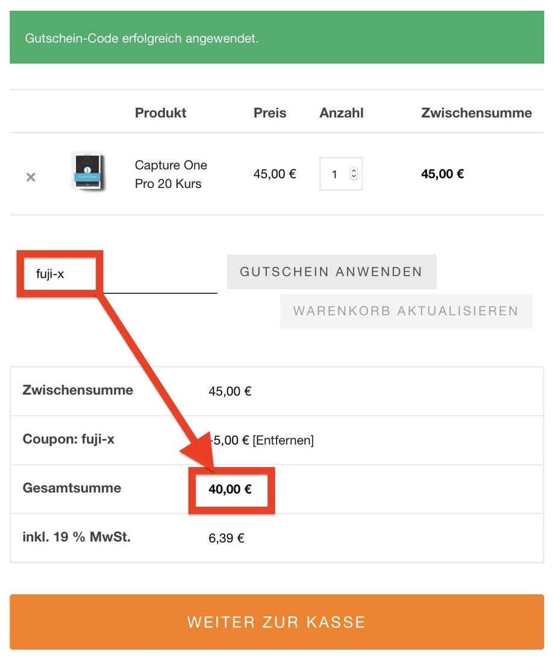This screenshot has height=658, width=553.
Task: Click the Produkt column header
Action: (160, 113)
